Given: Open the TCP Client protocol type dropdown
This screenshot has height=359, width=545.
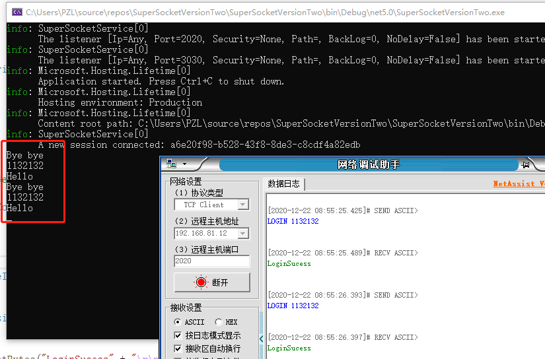Looking at the screenshot, I should [x=243, y=205].
